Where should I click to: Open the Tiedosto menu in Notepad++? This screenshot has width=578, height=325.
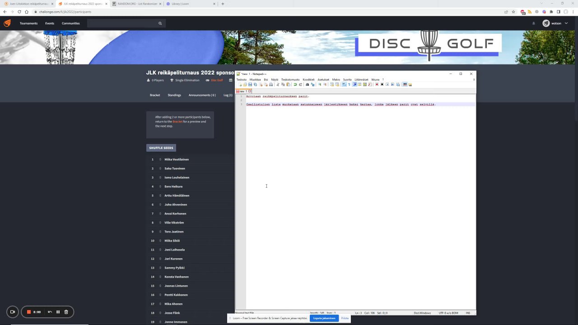pos(242,79)
